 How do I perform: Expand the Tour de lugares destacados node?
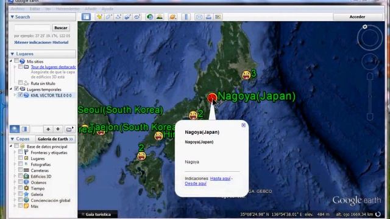coord(15,67)
